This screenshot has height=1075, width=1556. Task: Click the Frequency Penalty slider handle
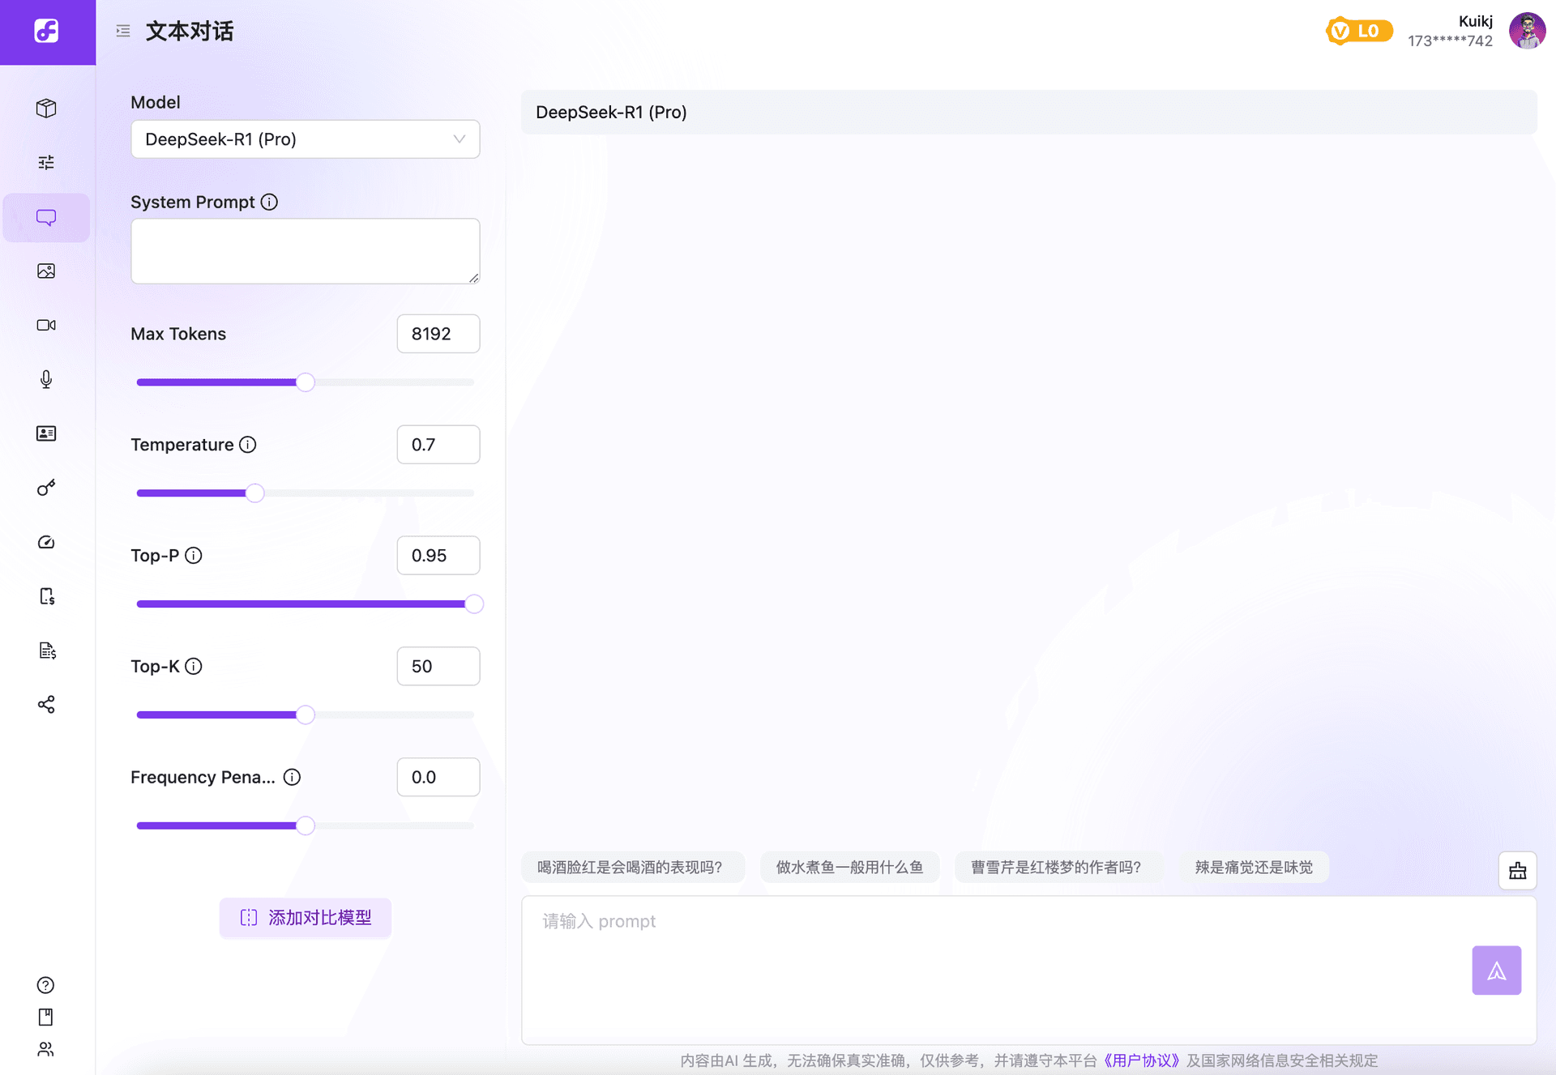[x=305, y=826]
